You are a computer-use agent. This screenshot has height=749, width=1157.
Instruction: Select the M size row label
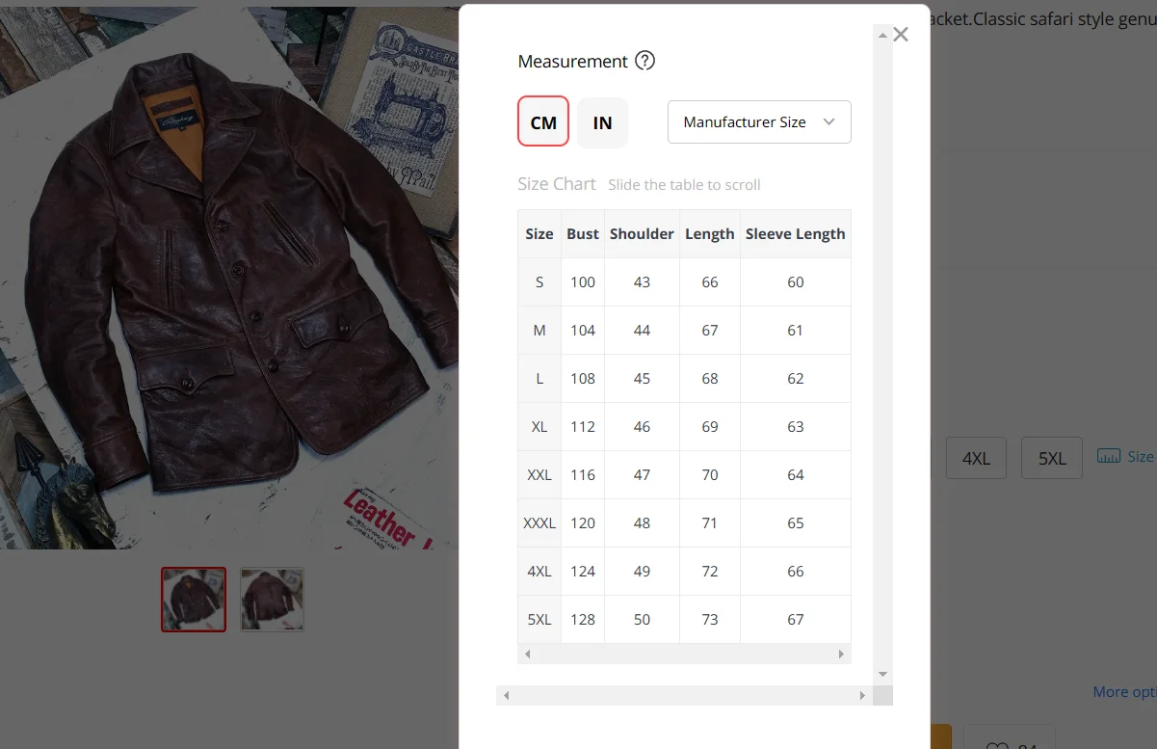(539, 331)
